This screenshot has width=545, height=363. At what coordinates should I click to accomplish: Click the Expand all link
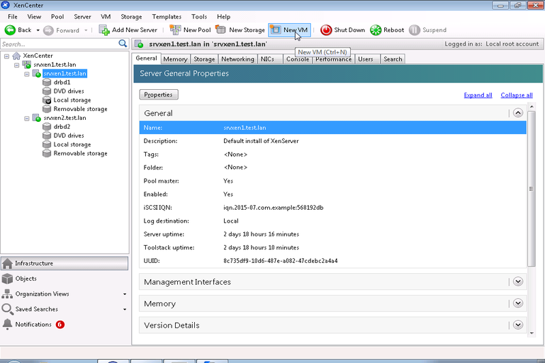click(478, 95)
